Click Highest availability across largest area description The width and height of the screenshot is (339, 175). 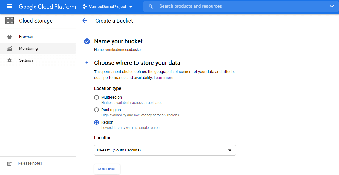132,103
